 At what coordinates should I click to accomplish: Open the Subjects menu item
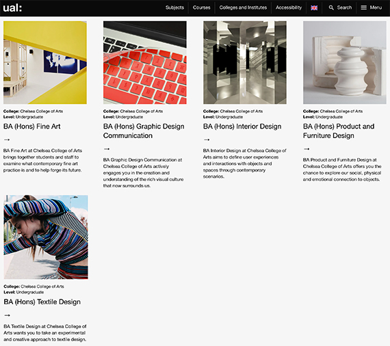click(x=174, y=8)
